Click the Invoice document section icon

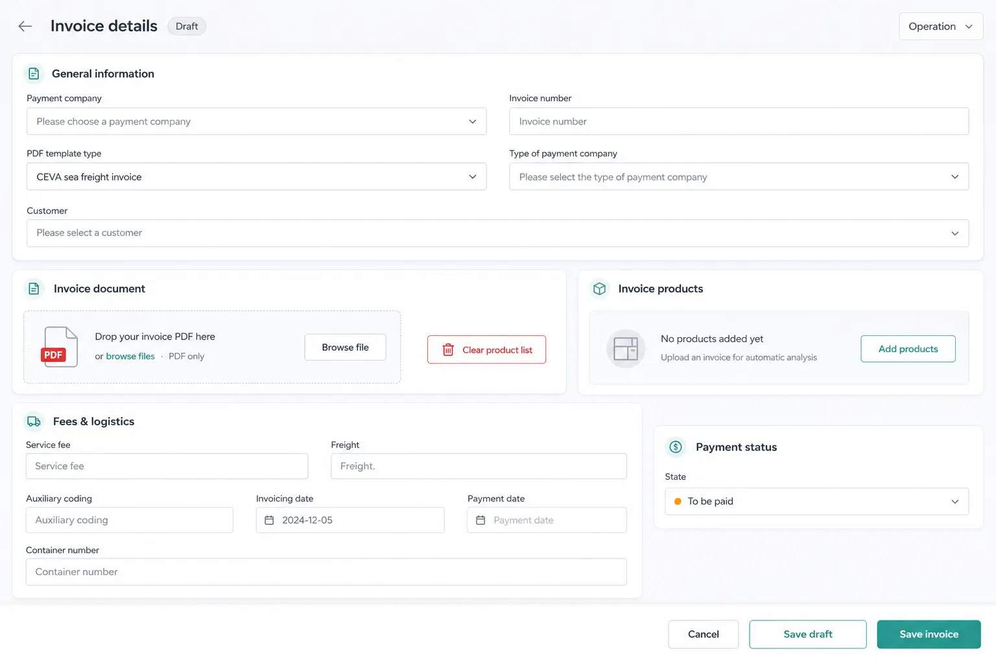(34, 289)
